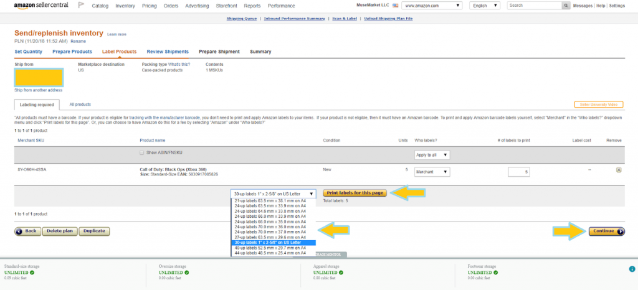Screen dimensions: 638x290
Task: Open the Orders menu
Action: [171, 6]
